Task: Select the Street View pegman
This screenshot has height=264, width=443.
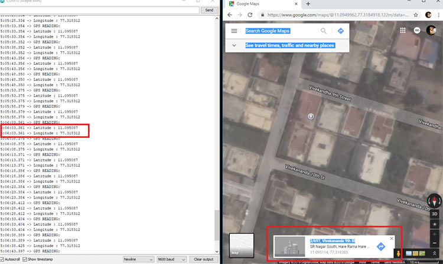Action: coord(398,253)
